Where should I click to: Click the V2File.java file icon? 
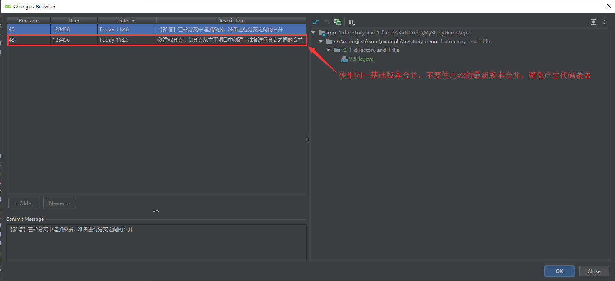344,59
